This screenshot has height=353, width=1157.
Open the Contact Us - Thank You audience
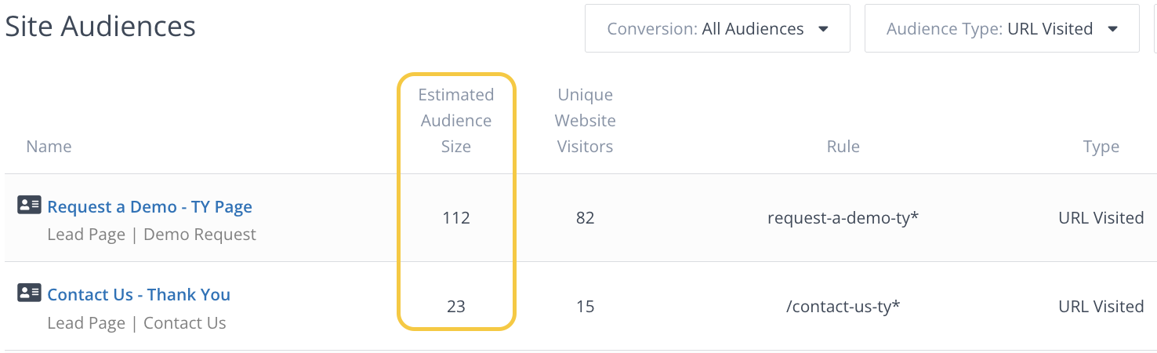pyautogui.click(x=139, y=295)
